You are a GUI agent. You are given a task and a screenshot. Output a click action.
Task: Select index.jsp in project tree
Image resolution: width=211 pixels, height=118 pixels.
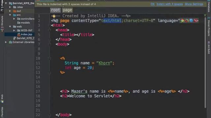coord(19,34)
